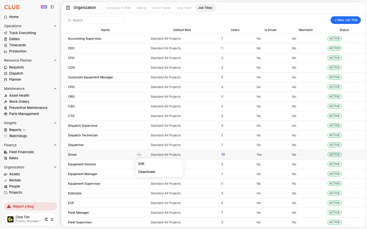Image resolution: width=367 pixels, height=229 pixels.
Task: Open the AI assistant badge icon
Action: click(x=44, y=7)
